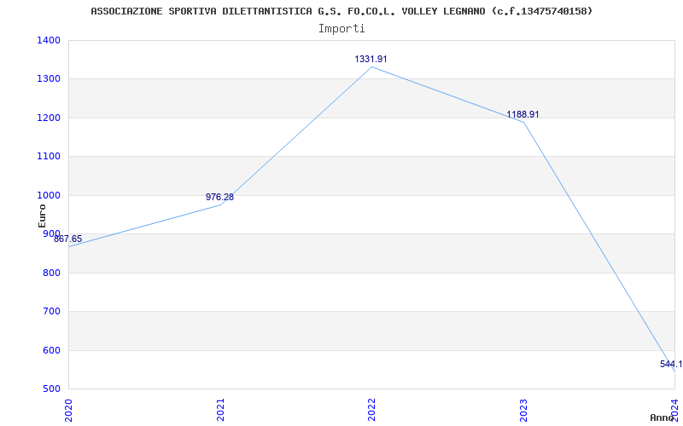
Task: Click the 500 y-axis tick label
Action: pos(51,389)
